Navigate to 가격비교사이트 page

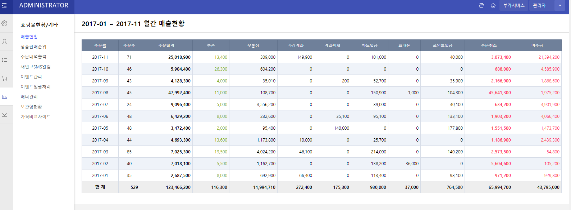(x=36, y=117)
